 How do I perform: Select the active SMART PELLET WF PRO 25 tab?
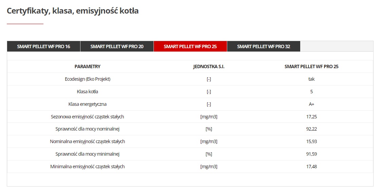point(190,46)
